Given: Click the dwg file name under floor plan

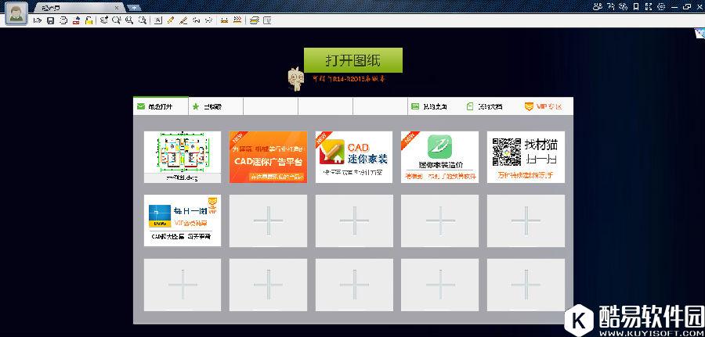Looking at the screenshot, I should click(x=182, y=178).
